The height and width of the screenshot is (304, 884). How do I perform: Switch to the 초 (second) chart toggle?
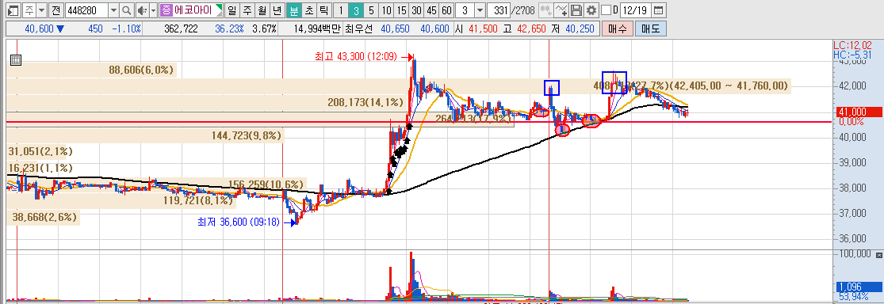click(309, 10)
